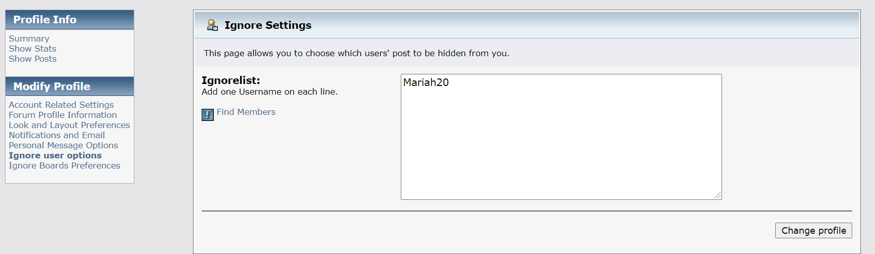Click the Ignore Settings title bar
This screenshot has height=254, width=875.
(527, 25)
